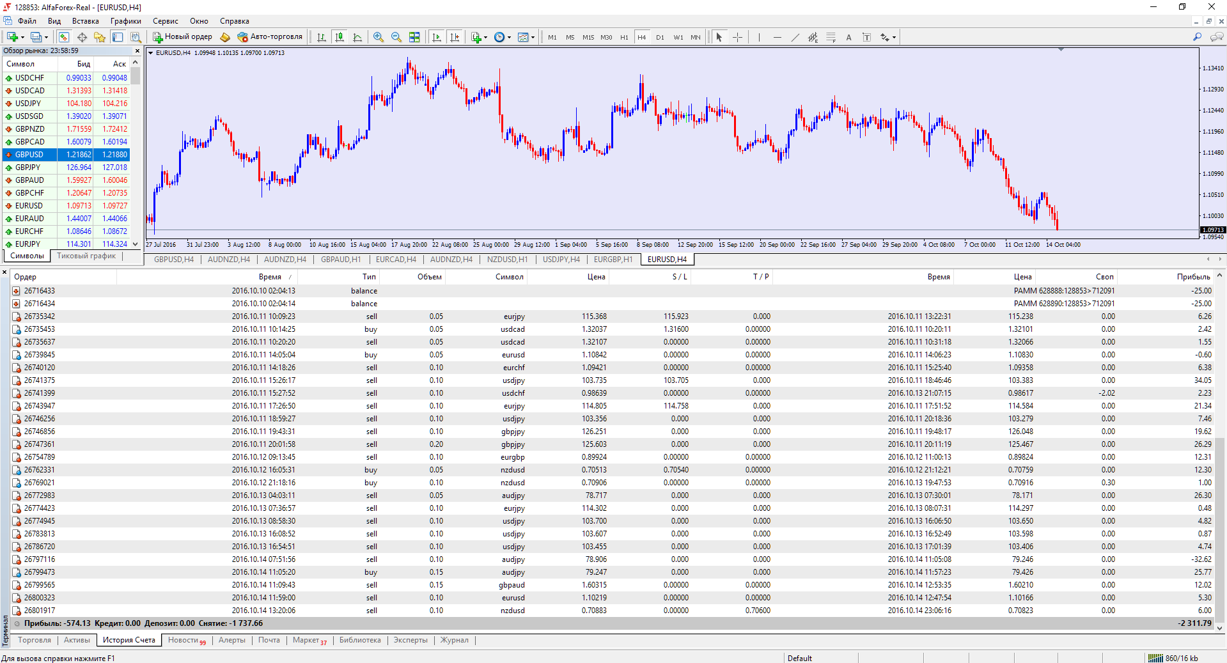This screenshot has height=663, width=1227.
Task: Open the search magnifier icon
Action: click(1197, 37)
